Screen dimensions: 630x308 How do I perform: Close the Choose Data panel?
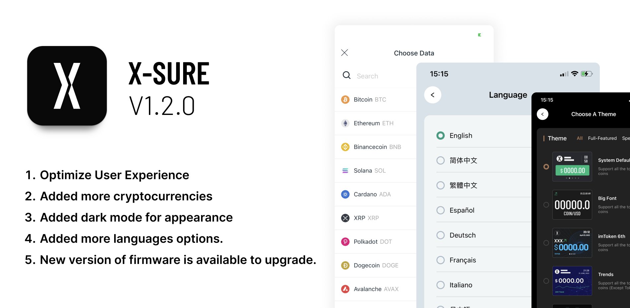[x=344, y=53]
